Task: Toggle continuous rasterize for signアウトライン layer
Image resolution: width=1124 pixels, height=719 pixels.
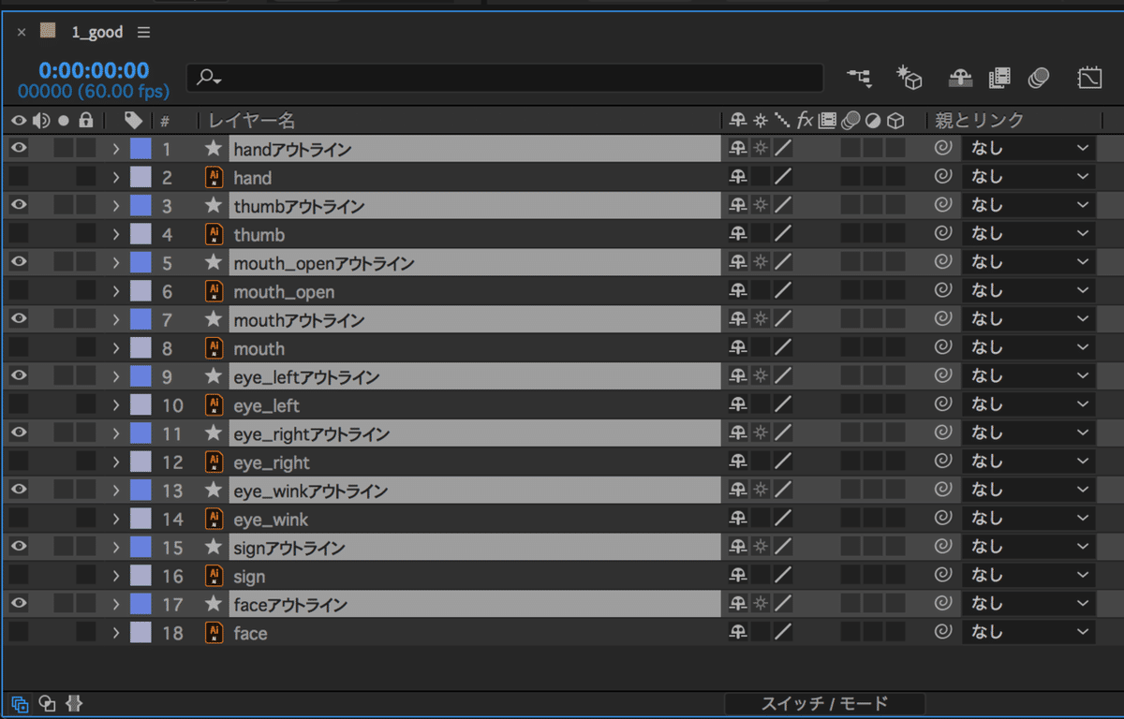Action: 761,547
